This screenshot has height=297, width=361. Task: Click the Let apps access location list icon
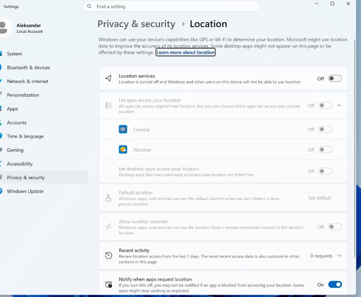(x=108, y=105)
